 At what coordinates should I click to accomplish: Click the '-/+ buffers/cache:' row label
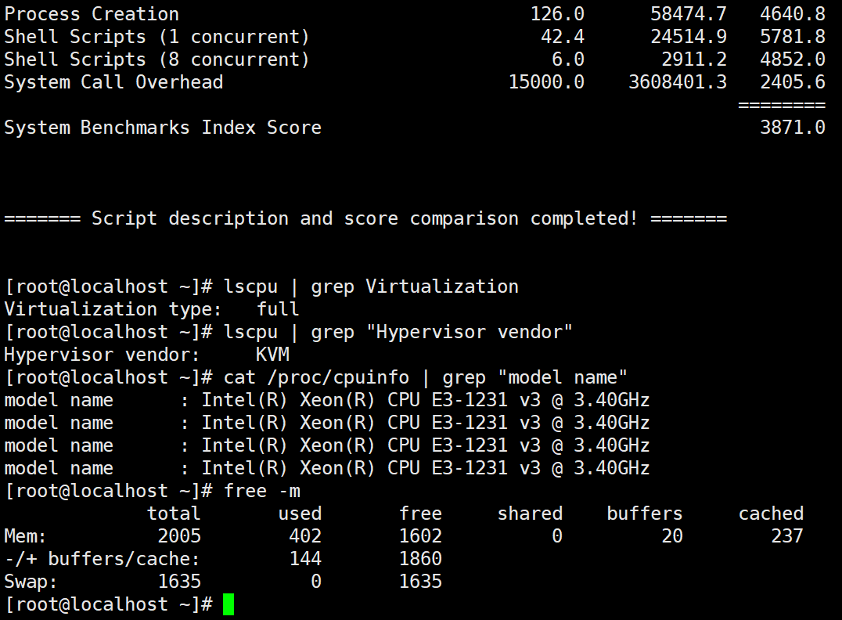(102, 559)
